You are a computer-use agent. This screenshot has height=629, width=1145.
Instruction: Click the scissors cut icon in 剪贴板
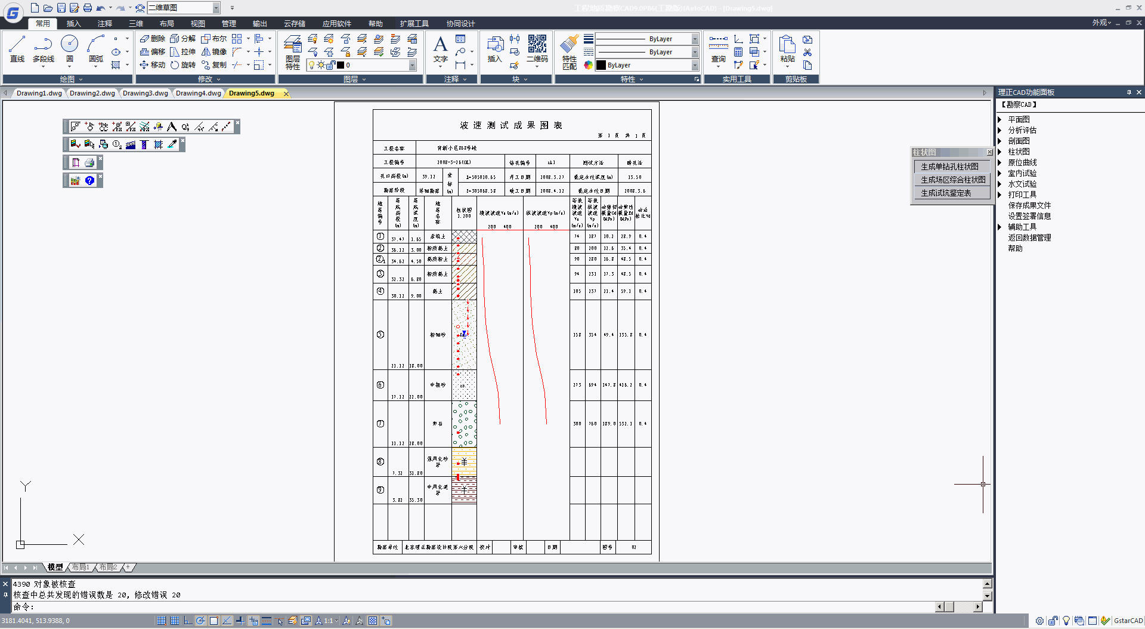pos(807,53)
